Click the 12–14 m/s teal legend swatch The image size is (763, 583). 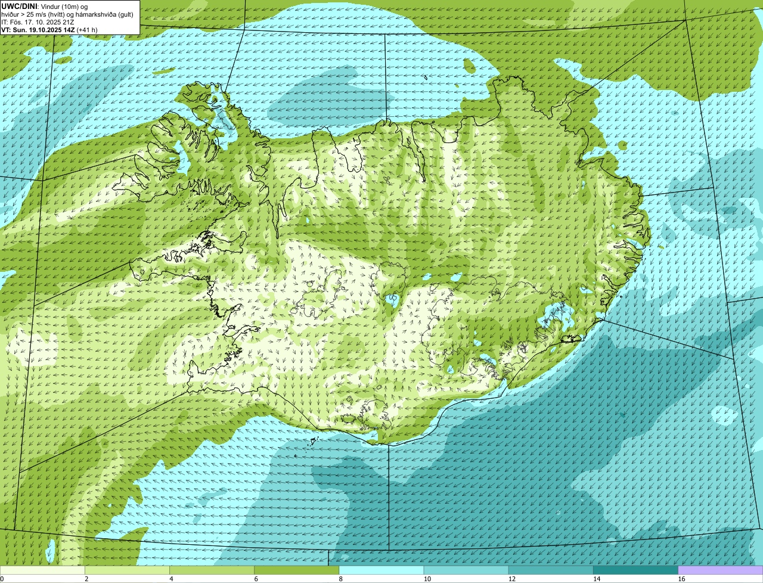click(x=551, y=570)
